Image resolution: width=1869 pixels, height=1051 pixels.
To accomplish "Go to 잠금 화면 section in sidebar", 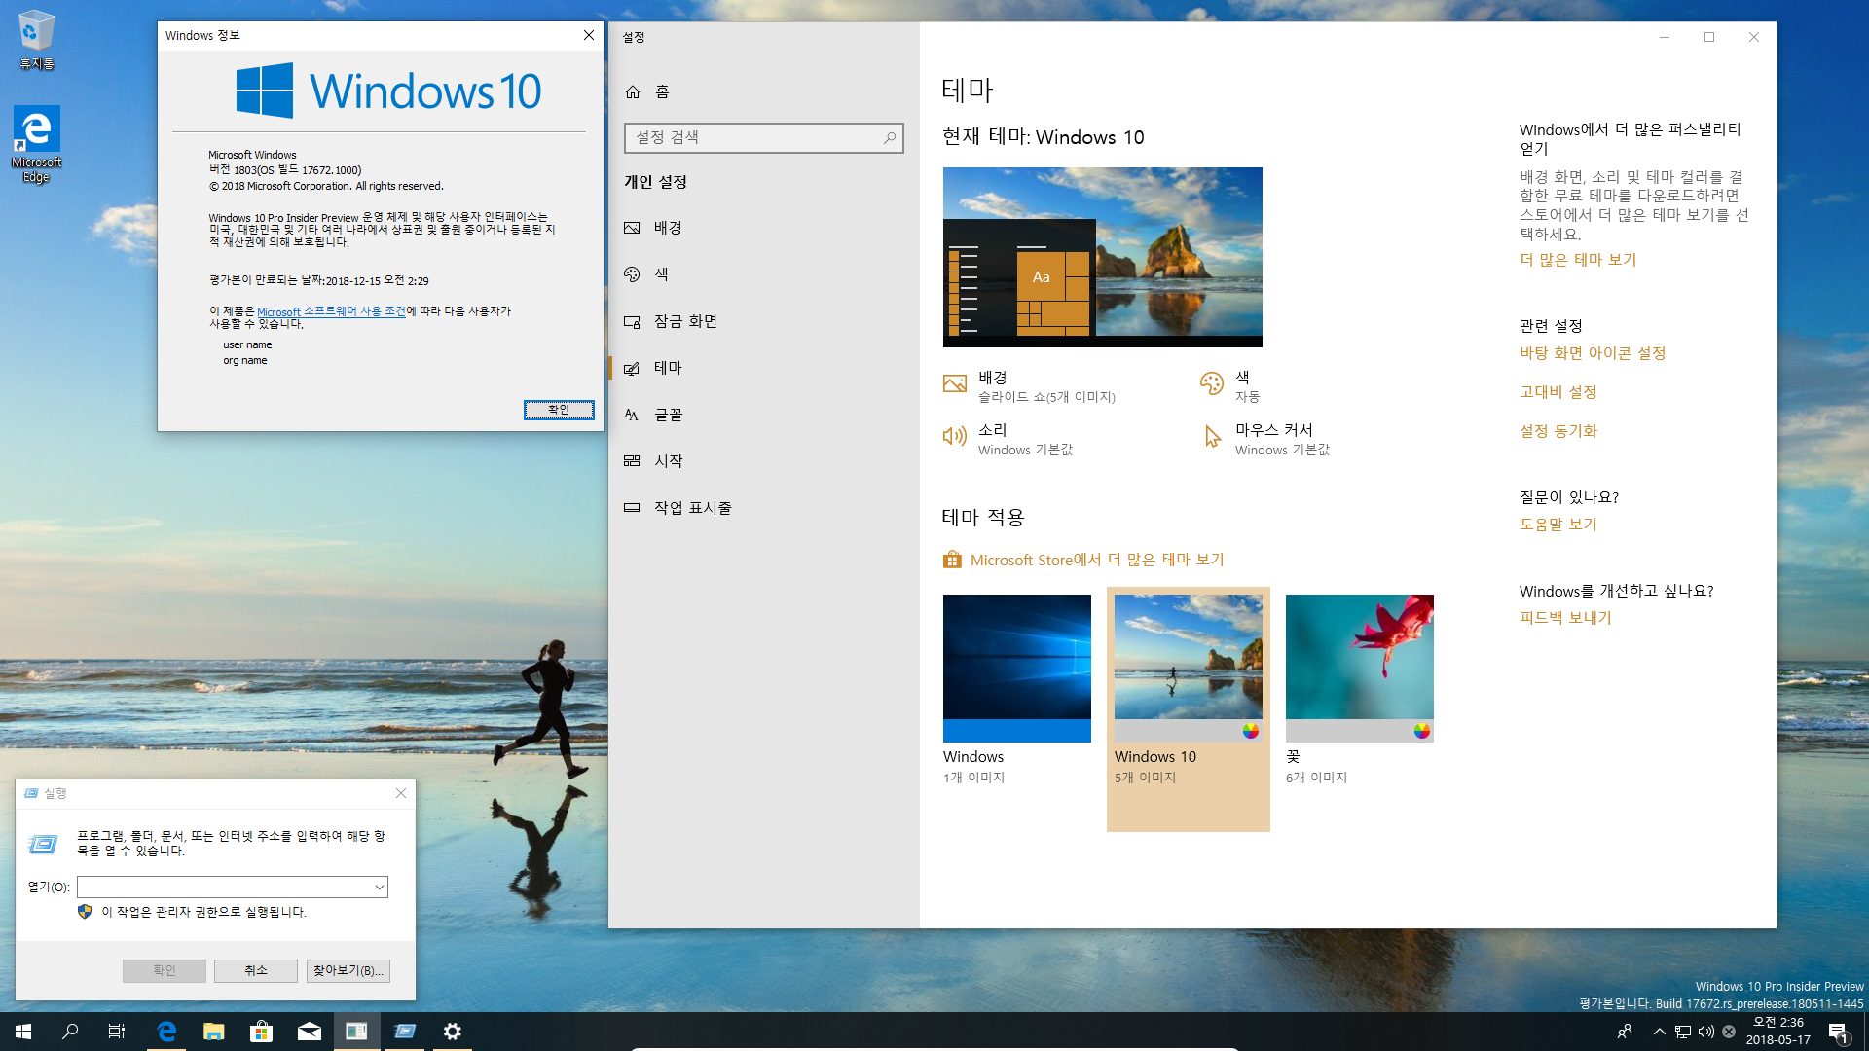I will 764,321.
